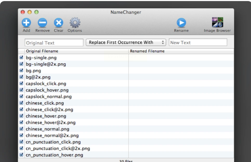The height and width of the screenshot is (162, 251).
Task: Uncheck the bg-single@2x.png checkbox
Action: [21, 64]
